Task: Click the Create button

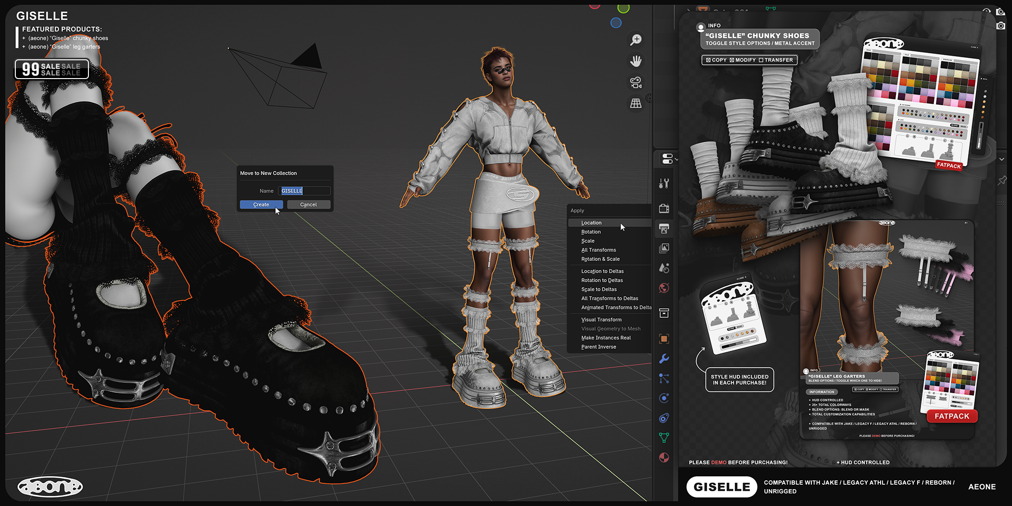Action: (x=261, y=205)
